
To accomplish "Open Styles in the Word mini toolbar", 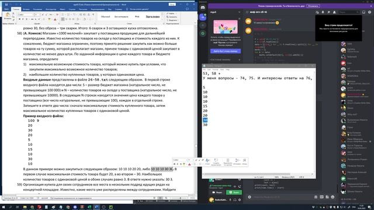I will [x=207, y=162].
